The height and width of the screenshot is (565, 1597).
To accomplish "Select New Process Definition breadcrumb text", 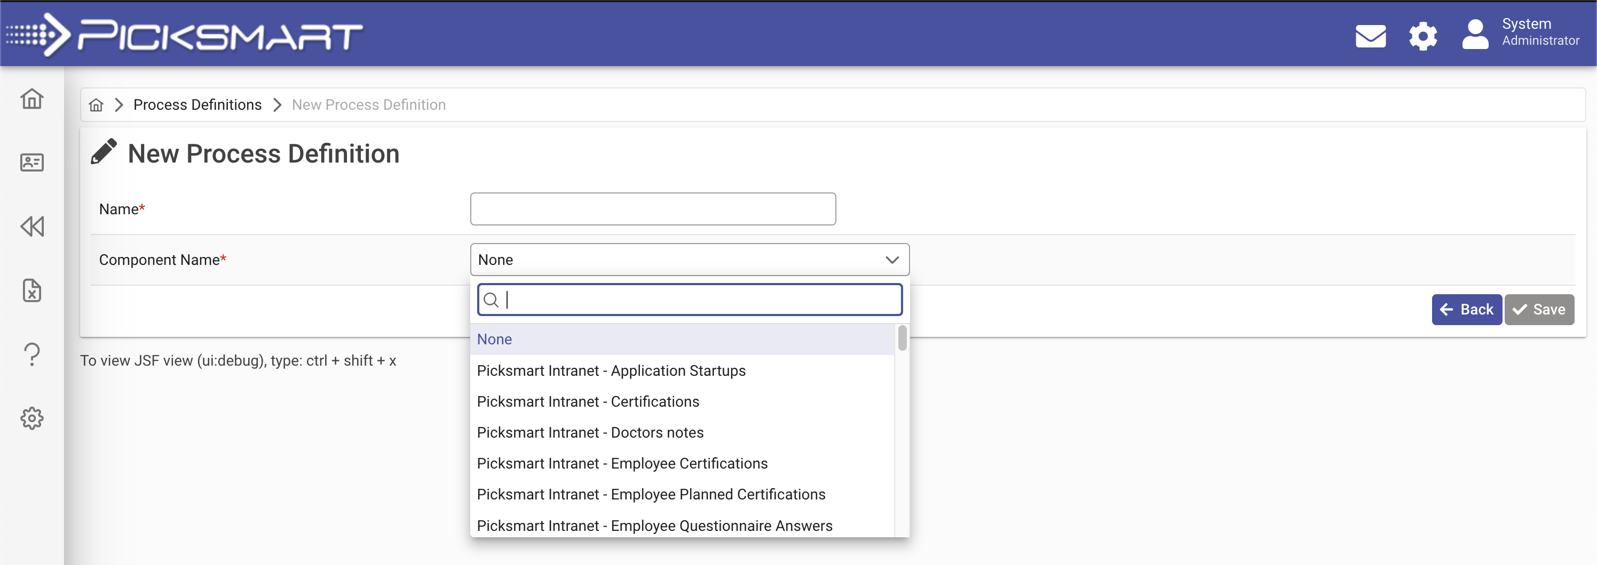I will [x=368, y=104].
